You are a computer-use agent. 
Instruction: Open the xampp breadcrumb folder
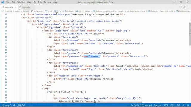[x=9, y=11]
